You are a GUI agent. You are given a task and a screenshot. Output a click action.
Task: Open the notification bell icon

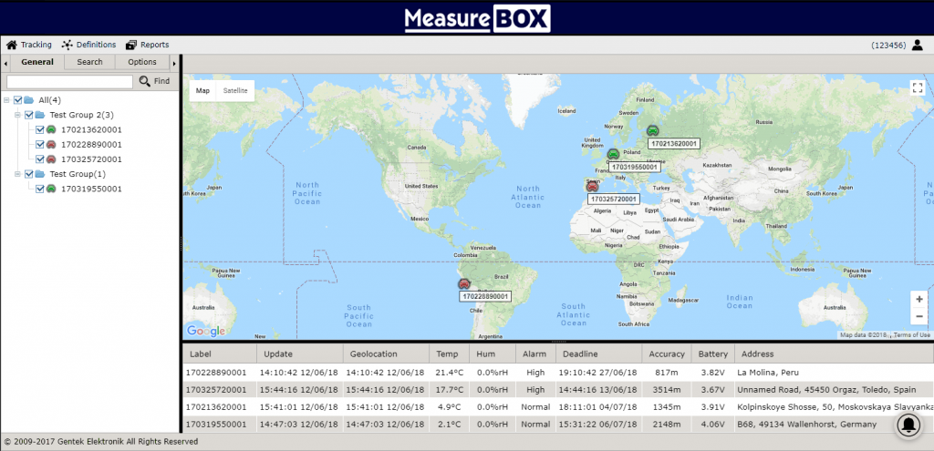pyautogui.click(x=909, y=424)
